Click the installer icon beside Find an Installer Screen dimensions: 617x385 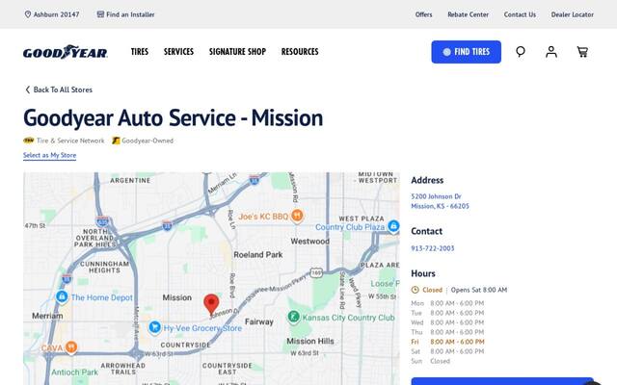click(x=100, y=14)
